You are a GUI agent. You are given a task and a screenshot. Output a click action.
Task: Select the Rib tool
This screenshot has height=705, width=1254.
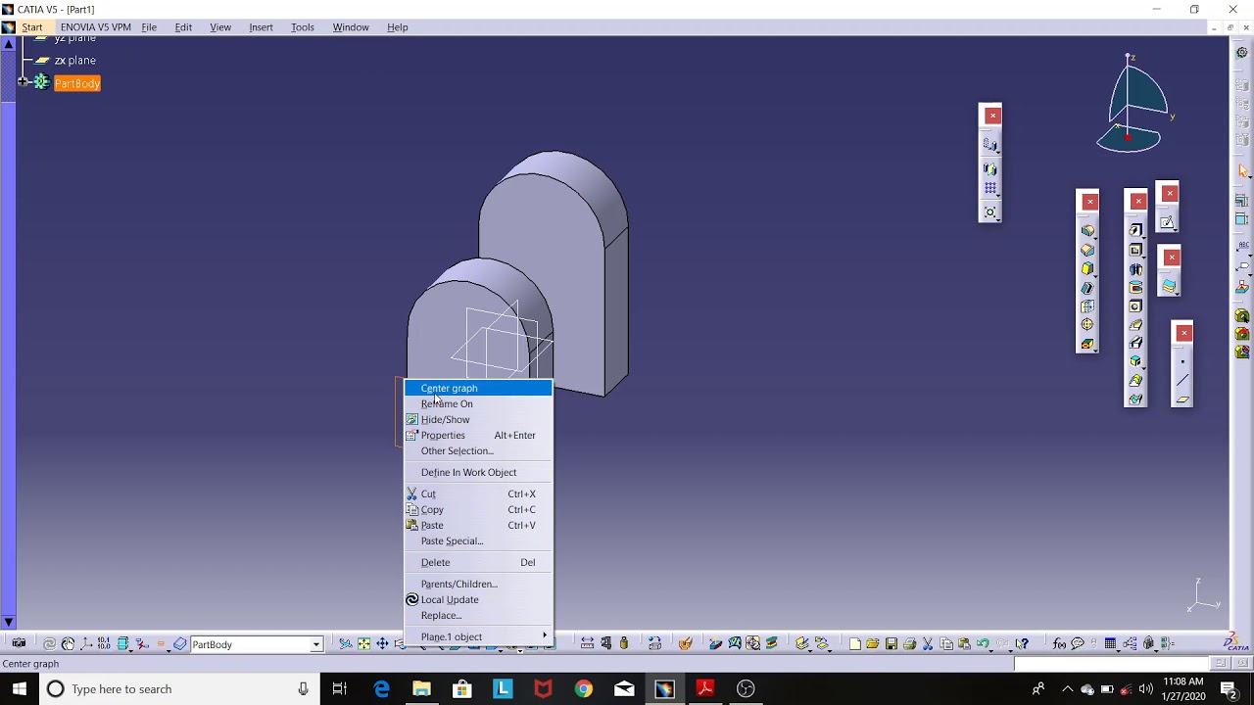point(1135,324)
